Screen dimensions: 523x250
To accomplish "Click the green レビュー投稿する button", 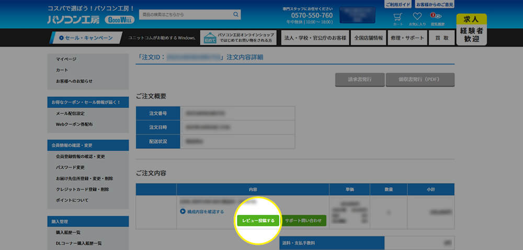I will pyautogui.click(x=258, y=220).
